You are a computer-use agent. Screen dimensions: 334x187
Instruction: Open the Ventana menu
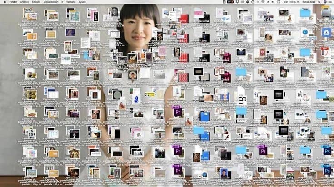coord(71,2)
